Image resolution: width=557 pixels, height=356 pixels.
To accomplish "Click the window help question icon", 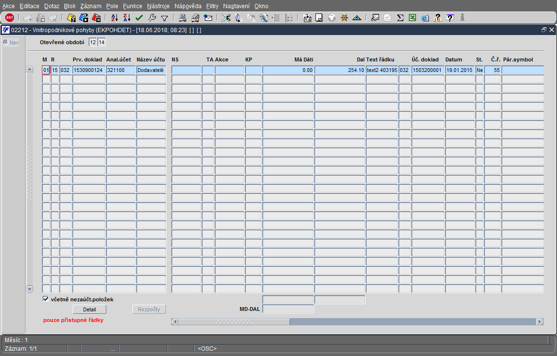I will (450, 17).
